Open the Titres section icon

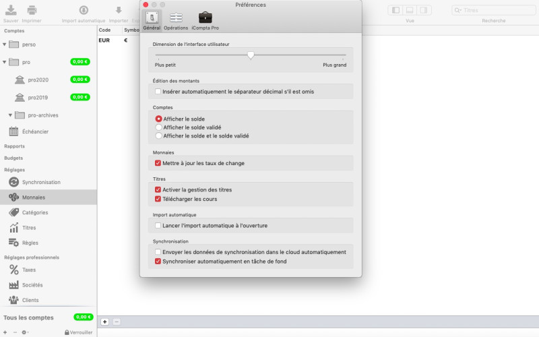click(x=13, y=228)
